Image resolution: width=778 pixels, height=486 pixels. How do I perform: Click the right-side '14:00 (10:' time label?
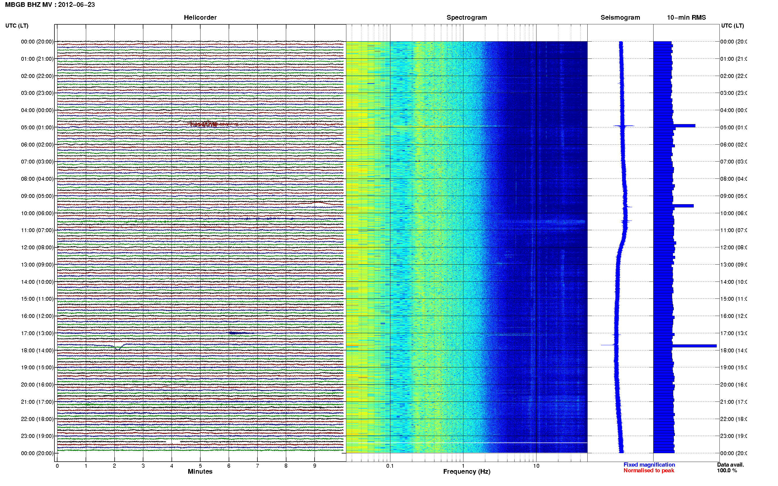point(734,282)
